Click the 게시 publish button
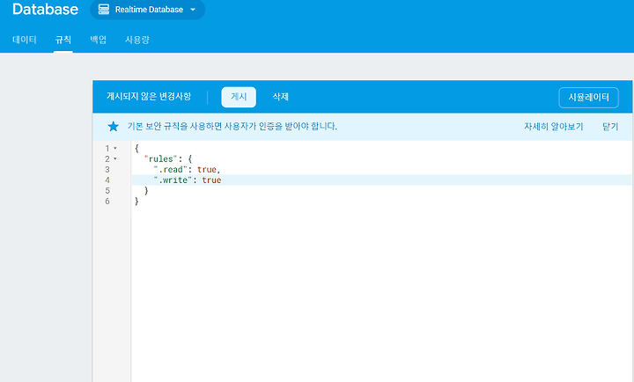Viewport: 634px width, 382px height. [x=239, y=97]
